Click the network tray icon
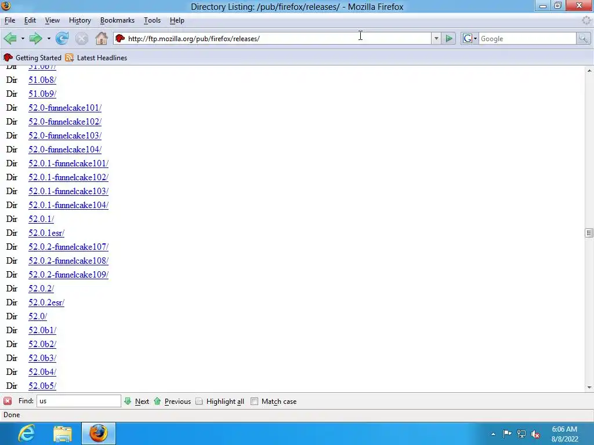594x445 pixels. pos(521,434)
